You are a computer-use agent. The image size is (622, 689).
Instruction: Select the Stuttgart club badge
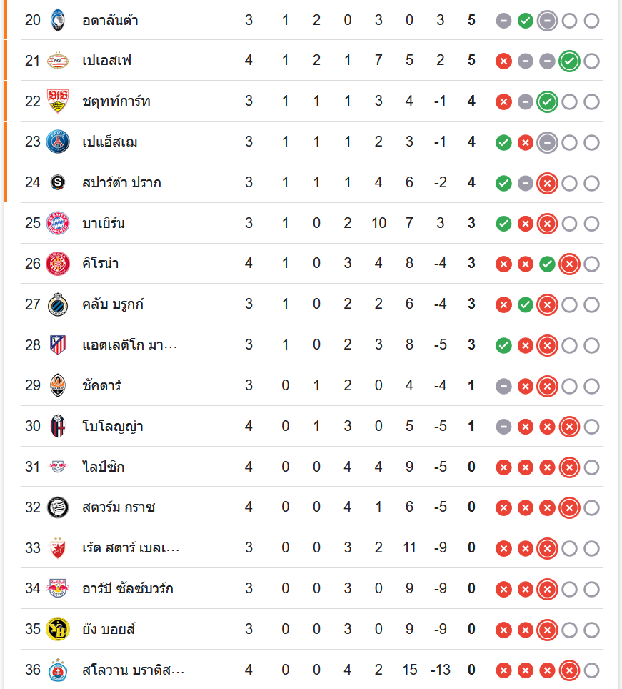pyautogui.click(x=58, y=101)
